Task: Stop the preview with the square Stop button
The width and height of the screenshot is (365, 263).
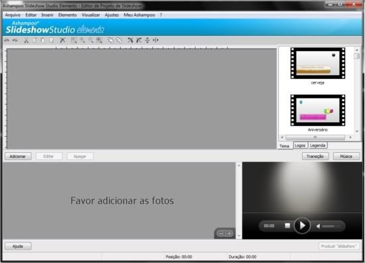Action: tap(287, 226)
